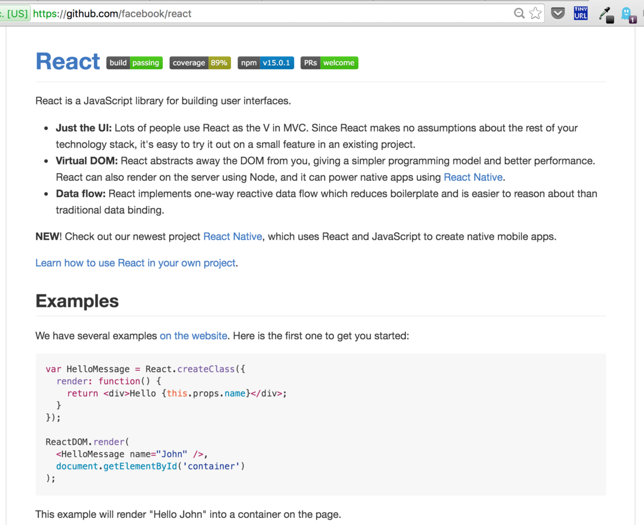644x525 pixels.
Task: Click 'Virtual DOM:' bold text
Action: click(x=87, y=160)
